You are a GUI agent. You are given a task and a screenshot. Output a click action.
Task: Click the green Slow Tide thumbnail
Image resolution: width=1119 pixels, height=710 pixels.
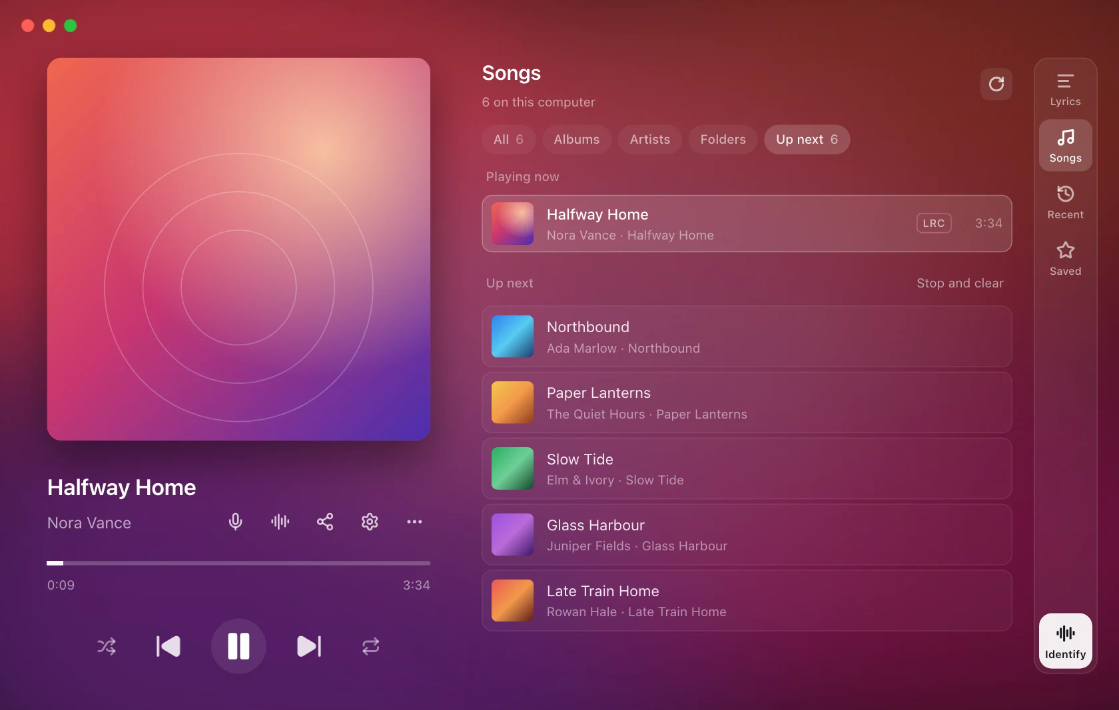(512, 468)
